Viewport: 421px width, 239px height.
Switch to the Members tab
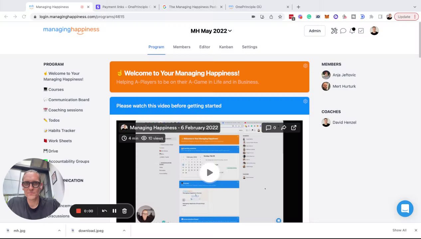182,47
